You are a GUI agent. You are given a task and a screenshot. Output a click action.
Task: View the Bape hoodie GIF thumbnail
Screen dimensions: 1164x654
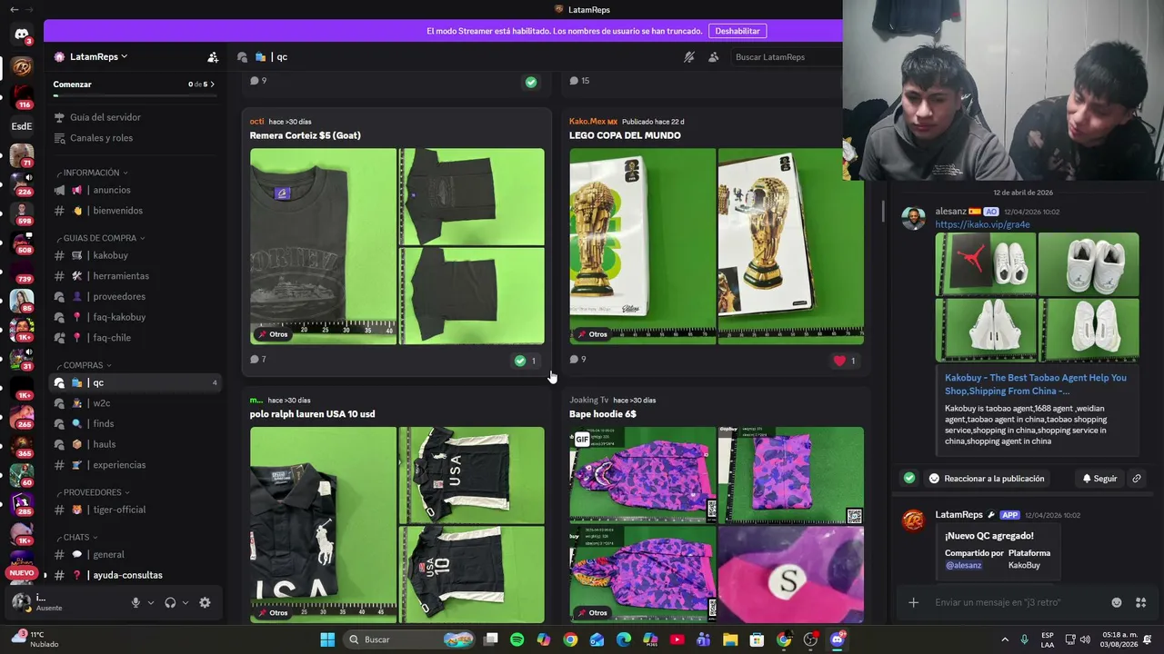643,475
